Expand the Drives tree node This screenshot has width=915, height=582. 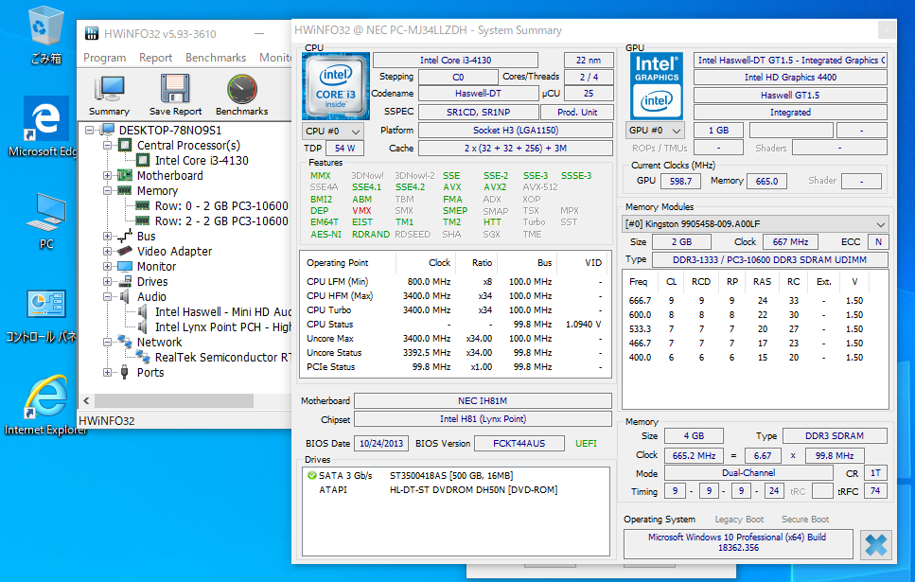click(107, 282)
